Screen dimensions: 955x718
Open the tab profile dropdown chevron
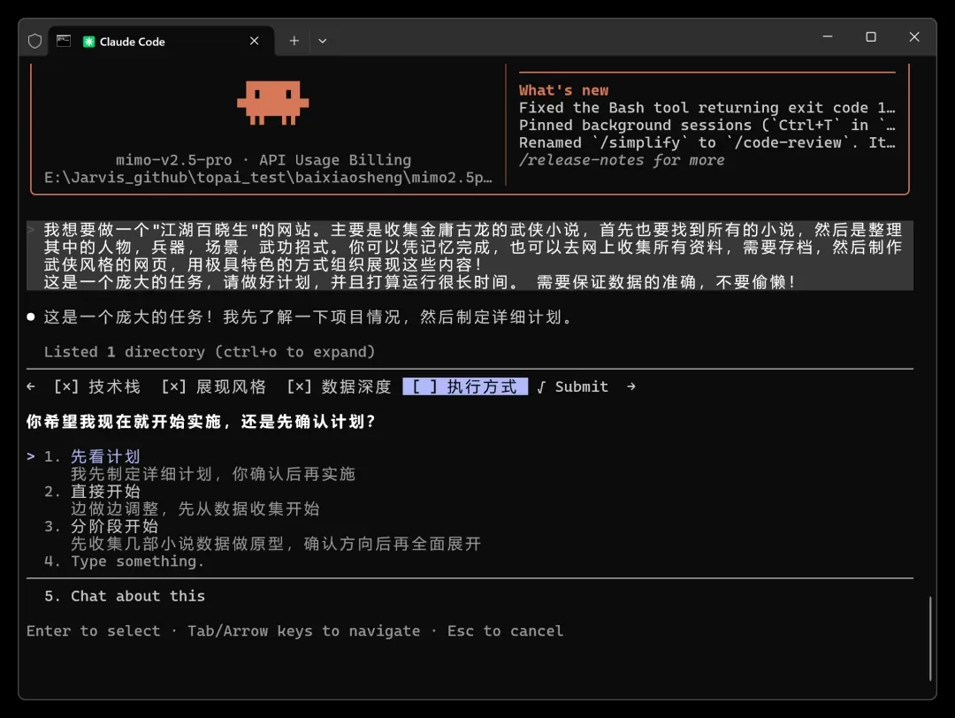[x=323, y=41]
